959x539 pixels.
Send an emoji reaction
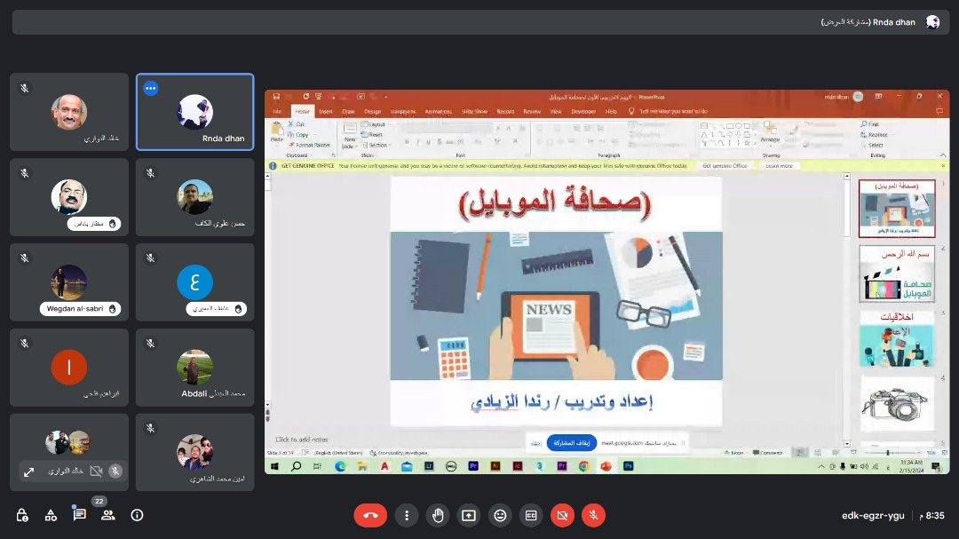tap(500, 515)
